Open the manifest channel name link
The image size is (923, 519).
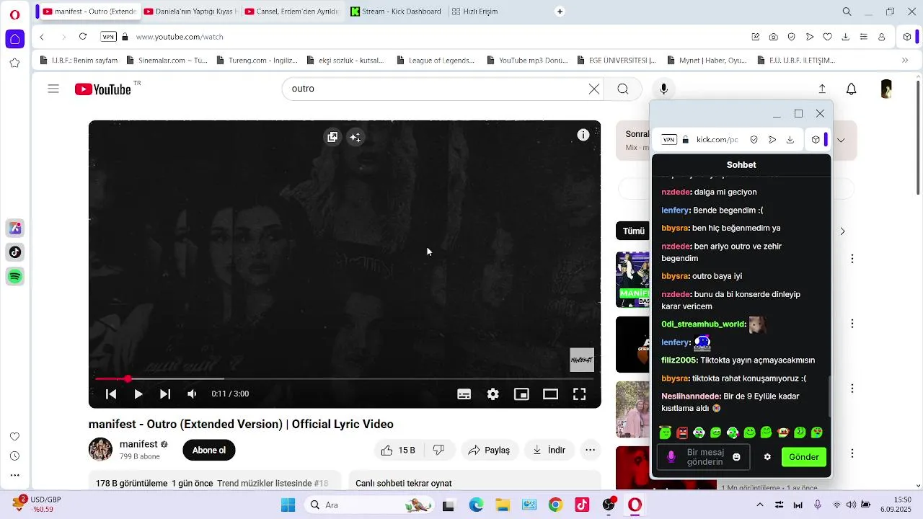coord(138,444)
